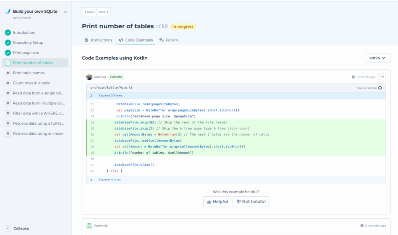Click the Parthiv12 username
This screenshot has width=398, height=235.
coord(101,226)
